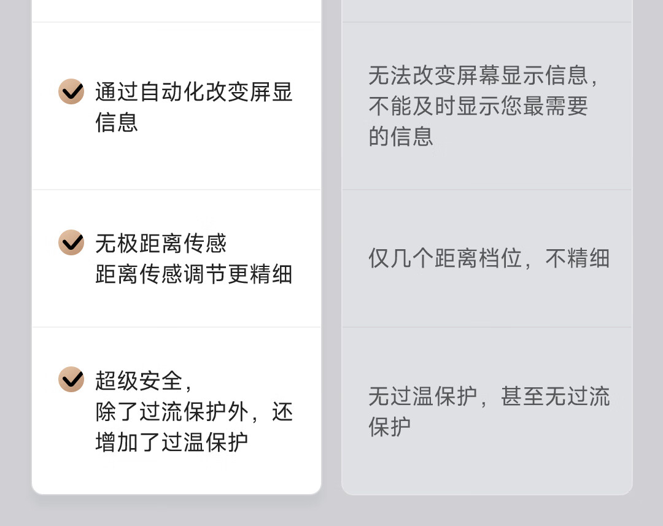
Task: Click the grey text 不能及时显示您最需要
Action: click(478, 106)
